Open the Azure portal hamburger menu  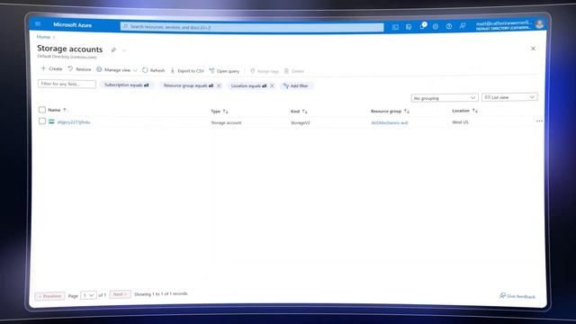pyautogui.click(x=38, y=24)
